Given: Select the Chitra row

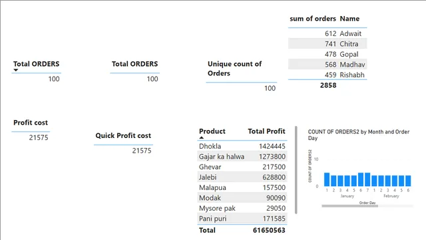Looking at the screenshot, I should 327,44.
